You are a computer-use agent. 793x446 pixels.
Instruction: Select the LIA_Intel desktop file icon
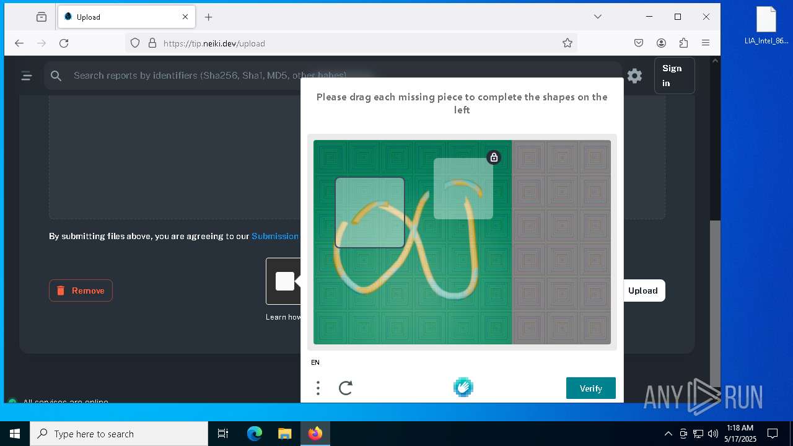pos(766,26)
